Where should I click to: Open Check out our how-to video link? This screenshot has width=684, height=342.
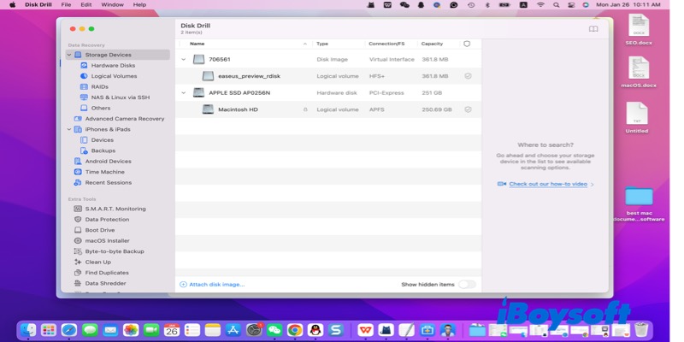click(548, 184)
